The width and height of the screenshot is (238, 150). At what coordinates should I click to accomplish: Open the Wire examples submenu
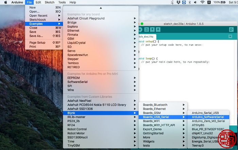[x=101, y=90]
